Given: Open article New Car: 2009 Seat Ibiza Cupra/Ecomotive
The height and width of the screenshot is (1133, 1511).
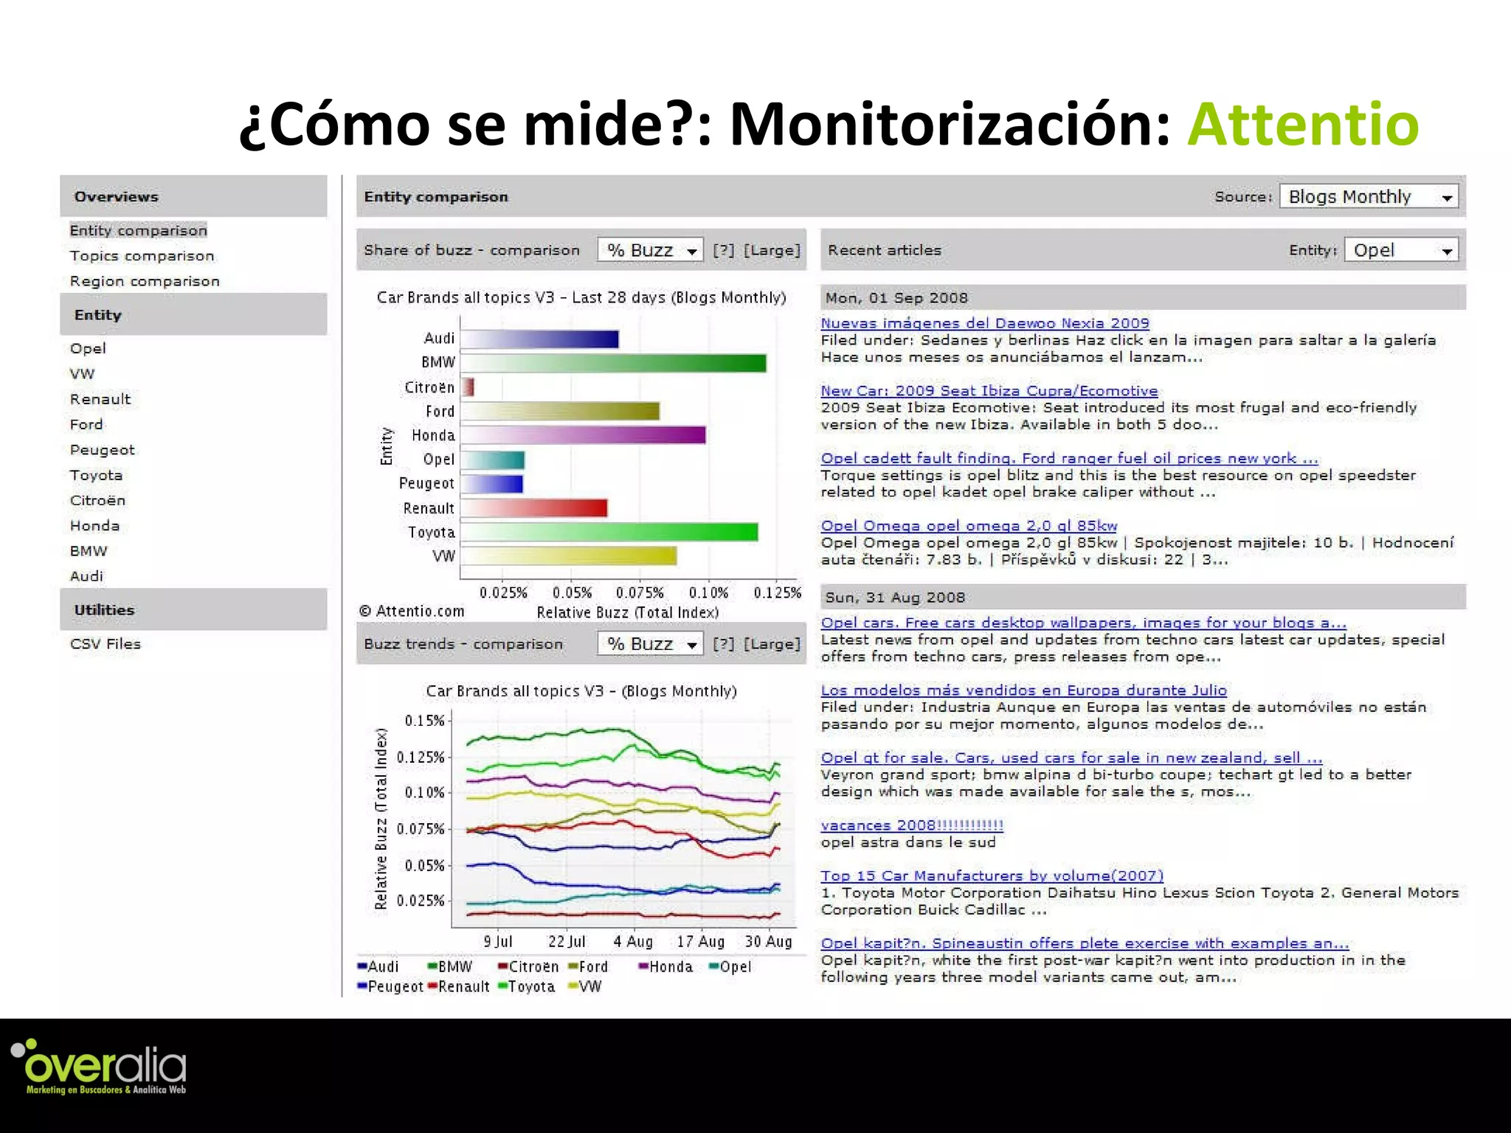Looking at the screenshot, I should (x=989, y=391).
